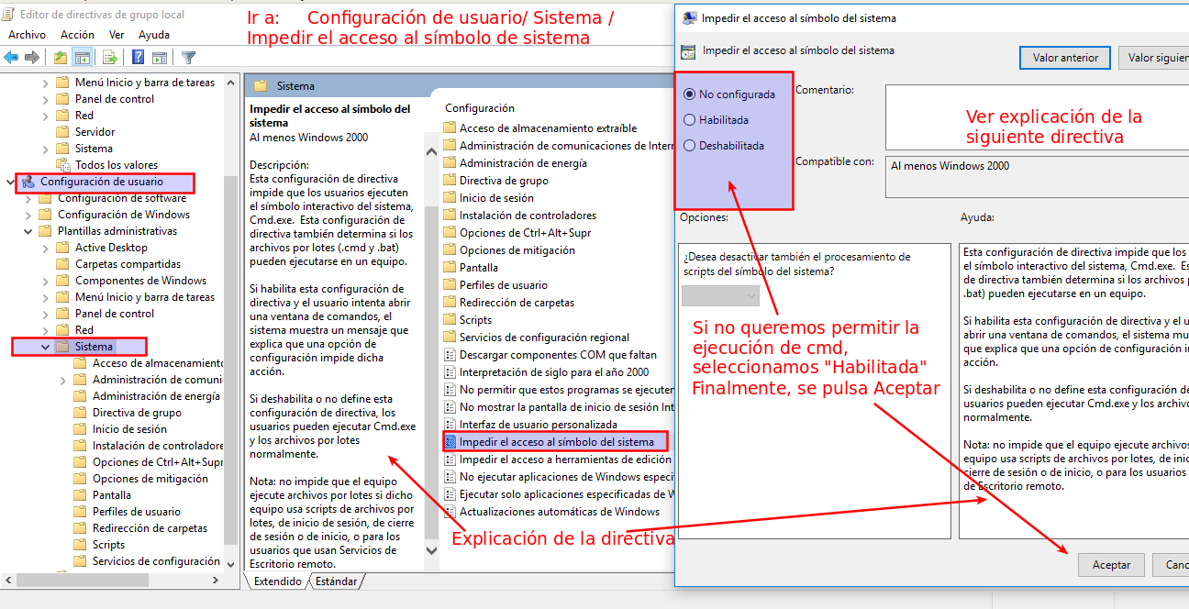
Task: Click the Valor siguiente button
Action: tap(1153, 58)
